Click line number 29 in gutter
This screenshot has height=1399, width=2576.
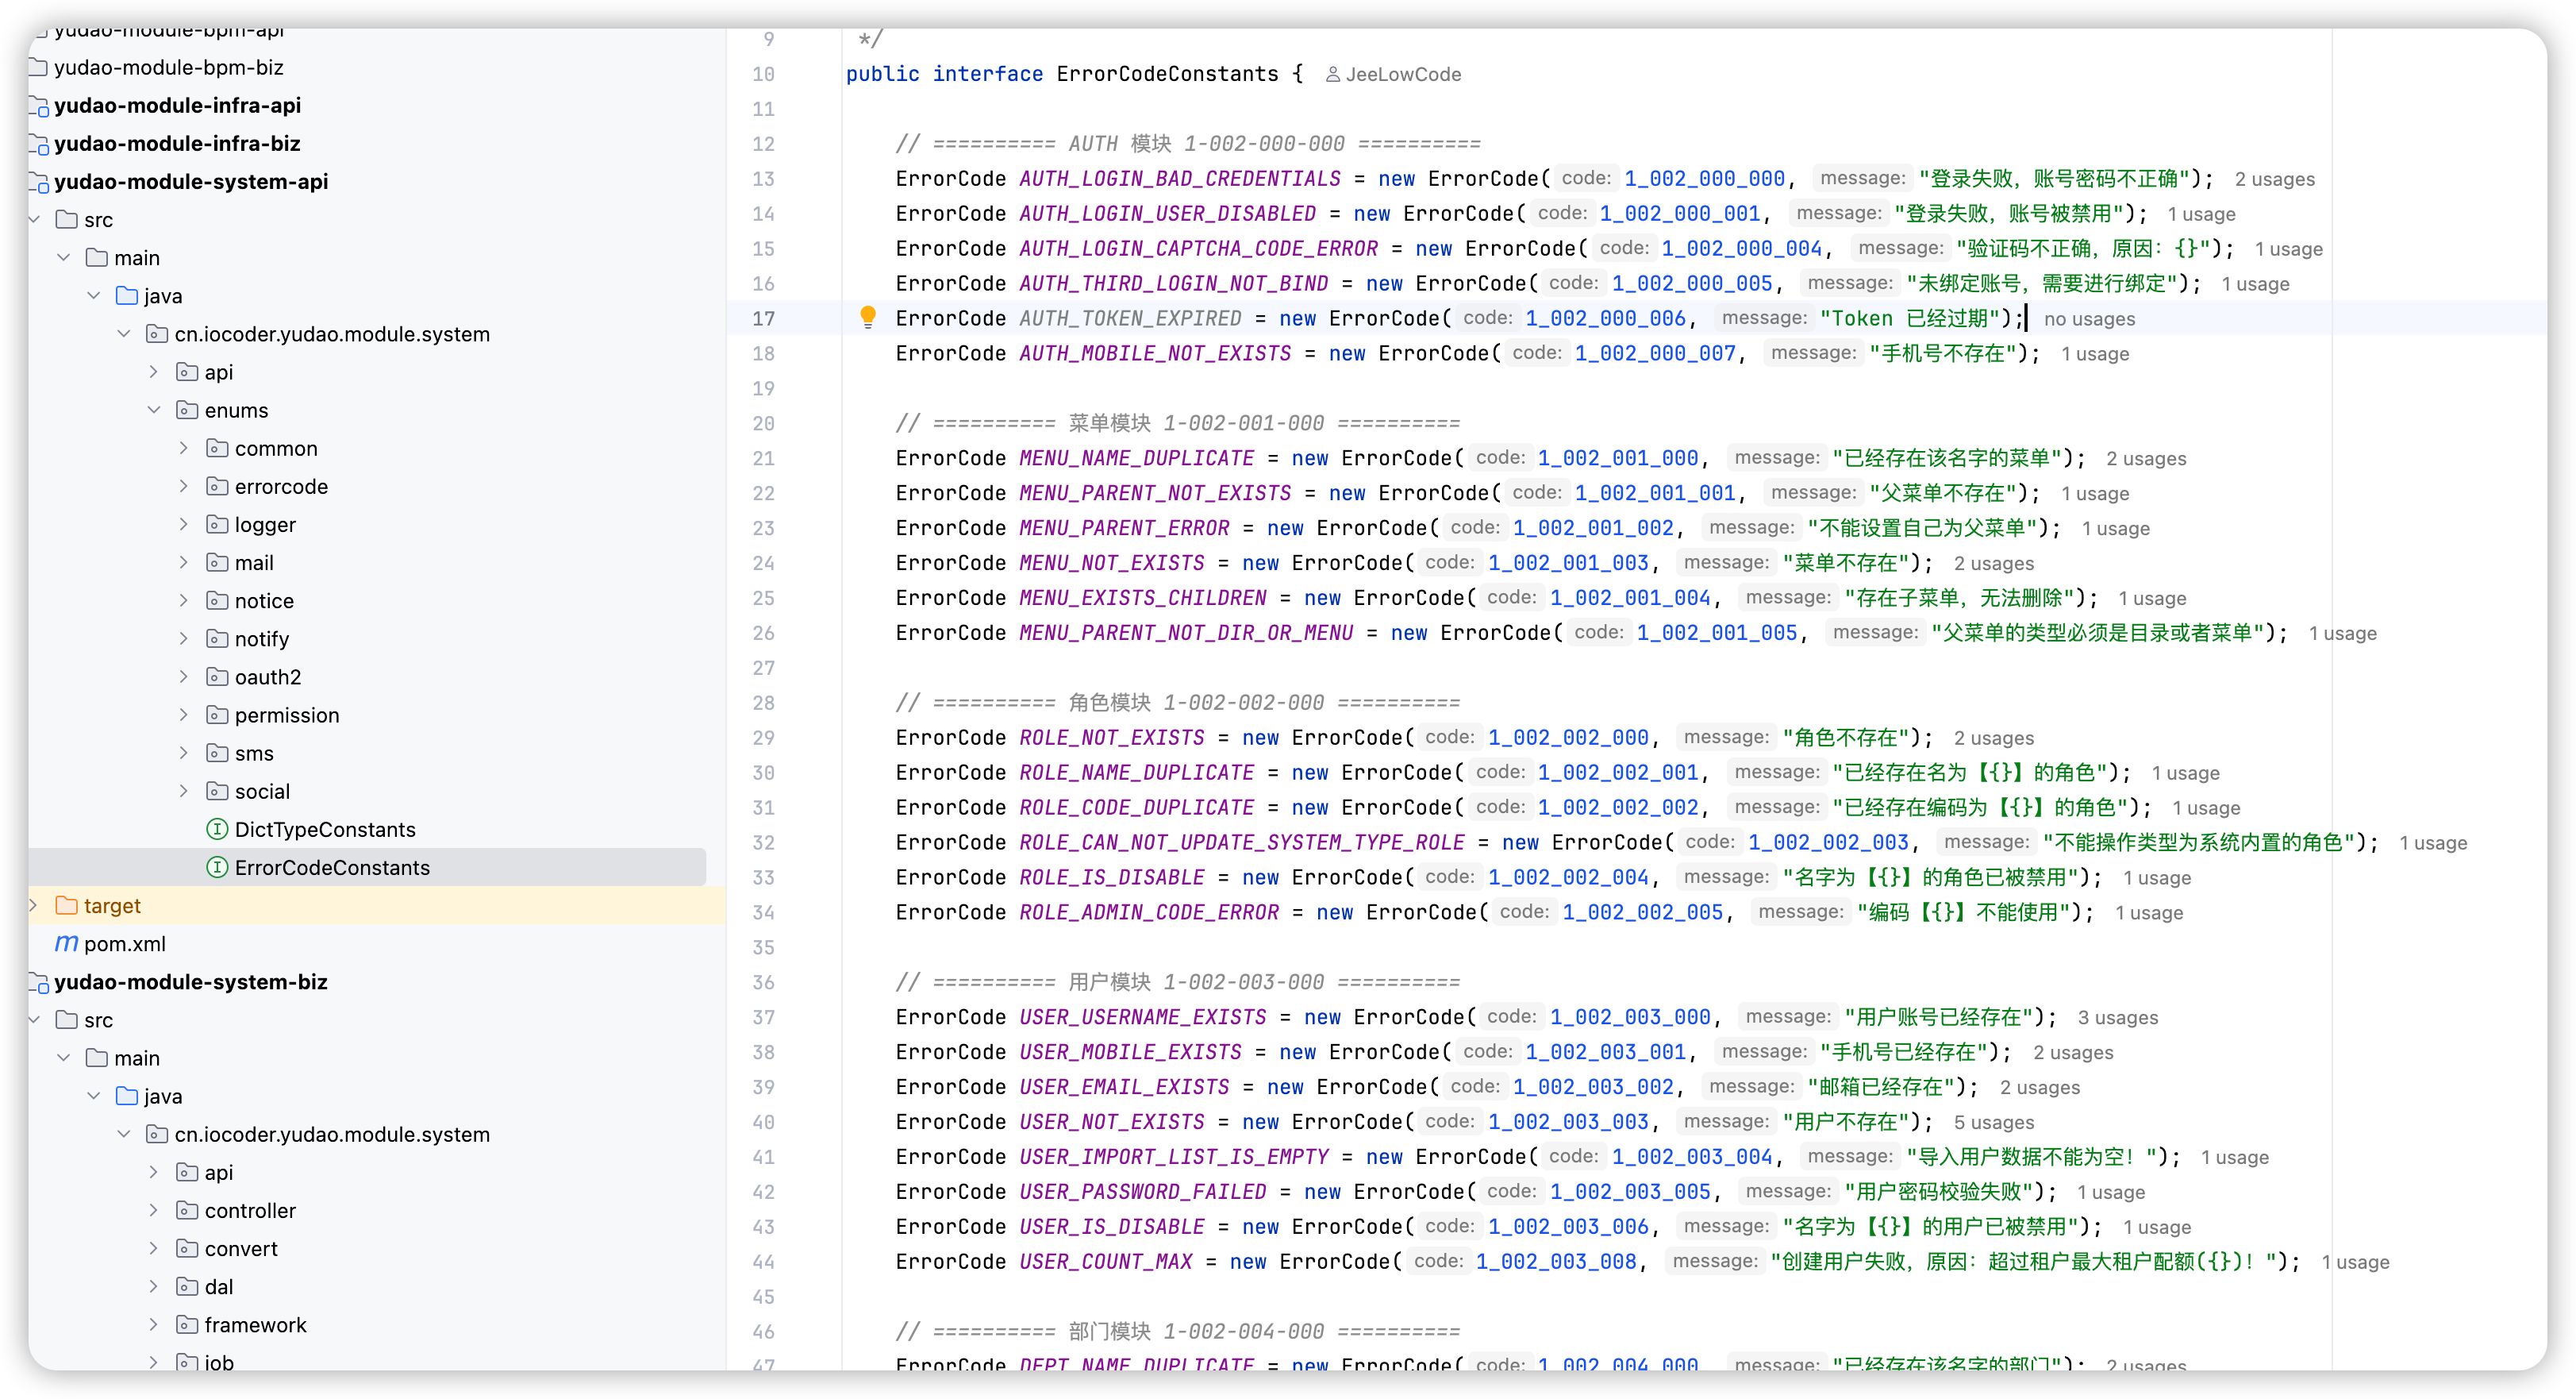pyautogui.click(x=763, y=738)
